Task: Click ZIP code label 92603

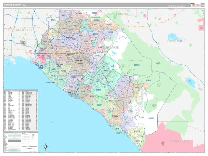Action: coord(98,90)
